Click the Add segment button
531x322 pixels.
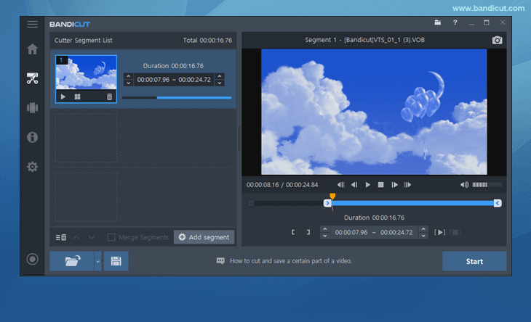coord(204,237)
